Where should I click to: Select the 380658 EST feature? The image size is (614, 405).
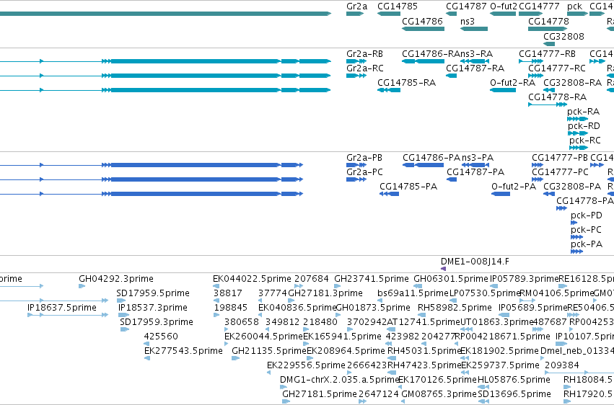coord(226,329)
